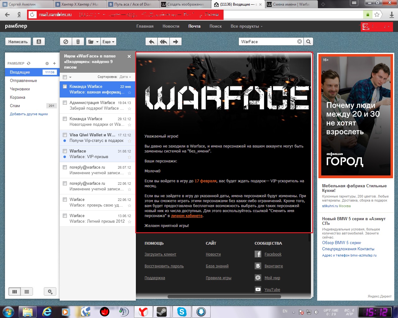Viewport: 398px width, 318px height.
Task: Switch to list view layout
Action: [27, 292]
